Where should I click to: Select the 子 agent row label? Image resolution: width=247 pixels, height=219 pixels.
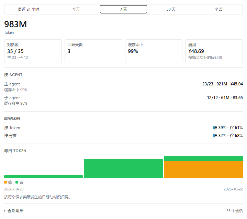(12, 98)
